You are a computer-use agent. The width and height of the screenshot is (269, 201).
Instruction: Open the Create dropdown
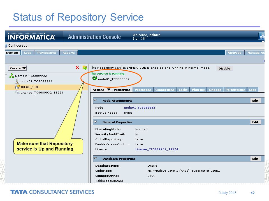(17, 68)
